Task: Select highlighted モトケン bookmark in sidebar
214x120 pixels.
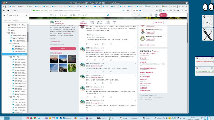Action: click(x=15, y=54)
